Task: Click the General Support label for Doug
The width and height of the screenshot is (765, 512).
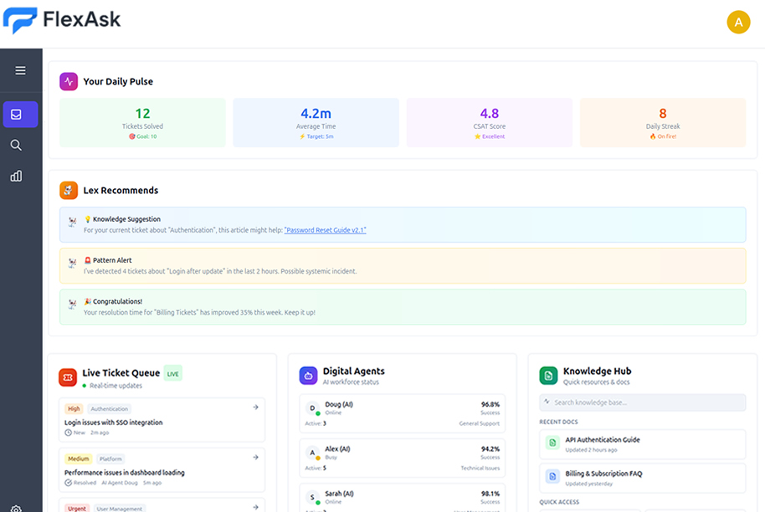Action: [x=479, y=423]
